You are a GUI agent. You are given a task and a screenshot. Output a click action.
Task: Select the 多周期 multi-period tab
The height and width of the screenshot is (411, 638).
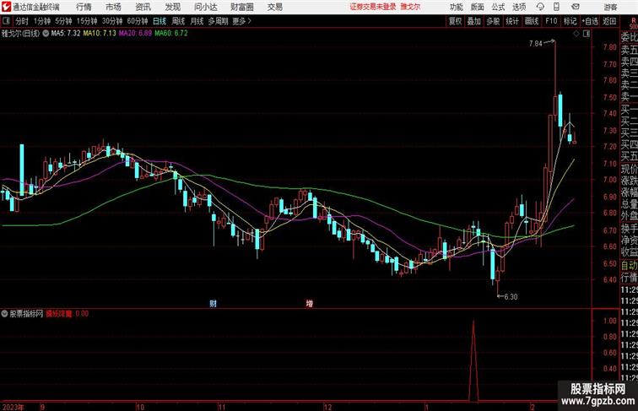click(218, 21)
